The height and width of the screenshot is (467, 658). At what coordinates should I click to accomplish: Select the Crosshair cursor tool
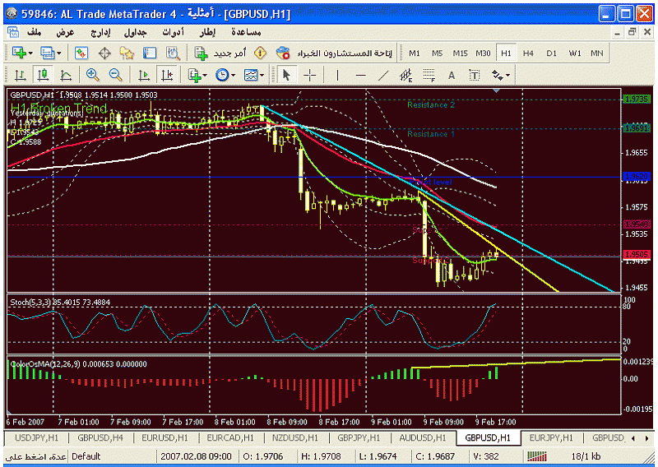coord(310,75)
